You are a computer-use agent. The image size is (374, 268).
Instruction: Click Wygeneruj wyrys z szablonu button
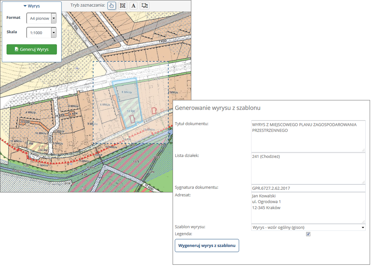click(x=207, y=246)
